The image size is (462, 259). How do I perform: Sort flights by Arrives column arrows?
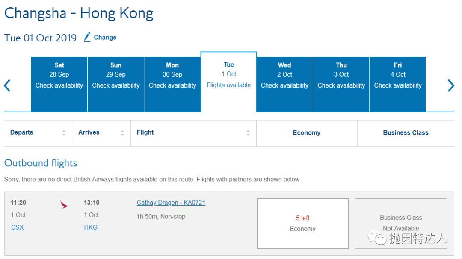[122, 133]
